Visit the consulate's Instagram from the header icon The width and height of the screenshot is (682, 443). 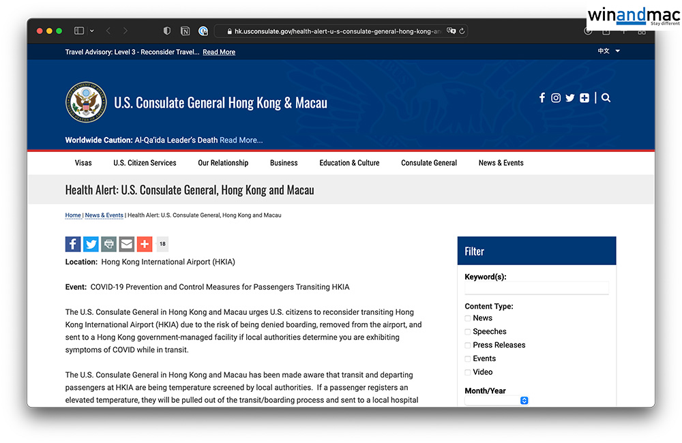[x=556, y=98]
